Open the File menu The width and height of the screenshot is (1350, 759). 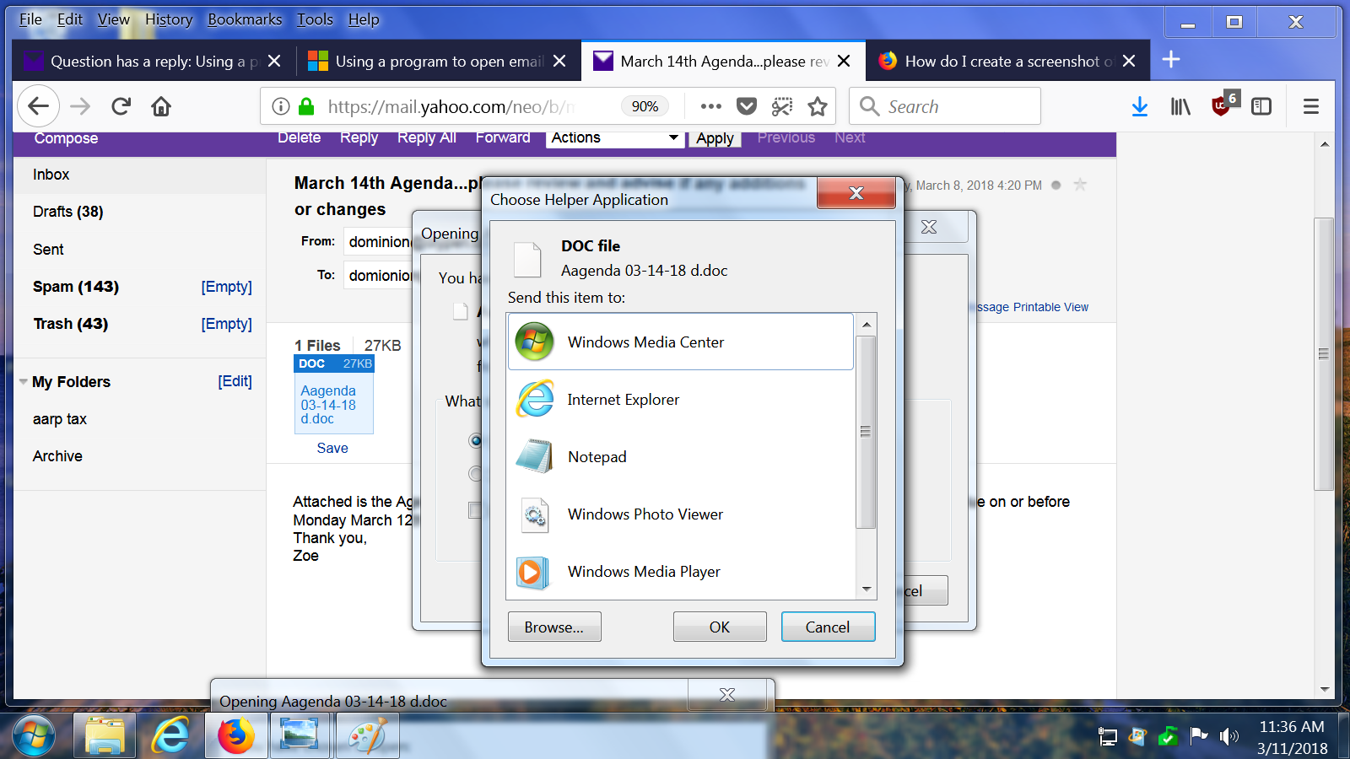pyautogui.click(x=30, y=19)
